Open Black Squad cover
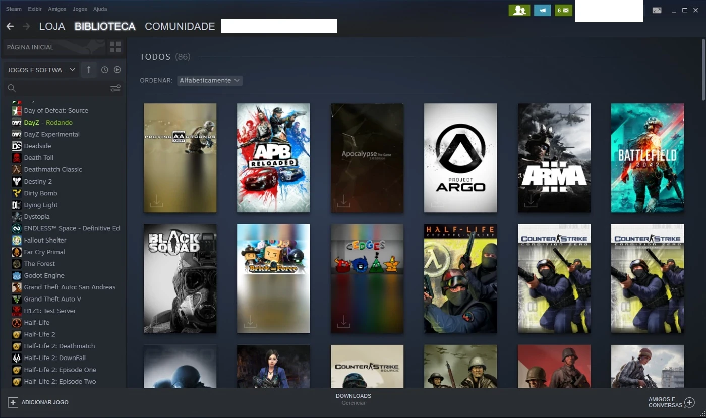706x418 pixels. [180, 279]
